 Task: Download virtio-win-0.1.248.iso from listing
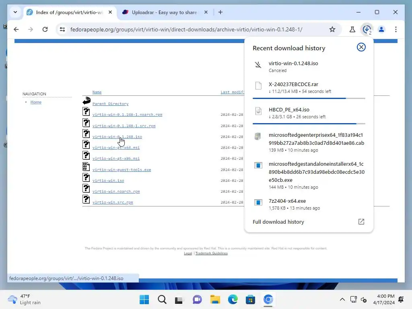click(x=117, y=137)
